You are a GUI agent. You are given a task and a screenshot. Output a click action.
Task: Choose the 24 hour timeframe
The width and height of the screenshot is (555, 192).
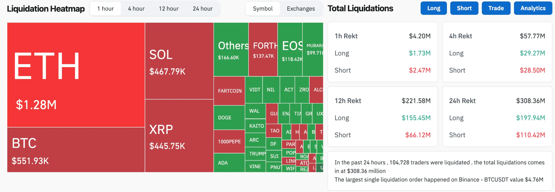coord(203,9)
